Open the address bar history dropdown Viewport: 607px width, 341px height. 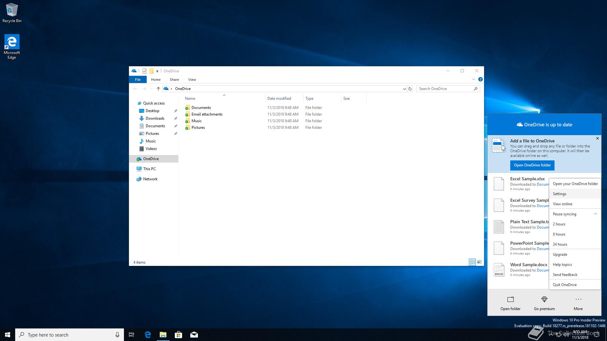[404, 89]
